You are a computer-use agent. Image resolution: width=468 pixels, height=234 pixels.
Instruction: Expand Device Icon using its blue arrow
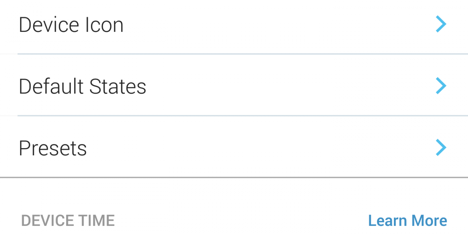(441, 25)
